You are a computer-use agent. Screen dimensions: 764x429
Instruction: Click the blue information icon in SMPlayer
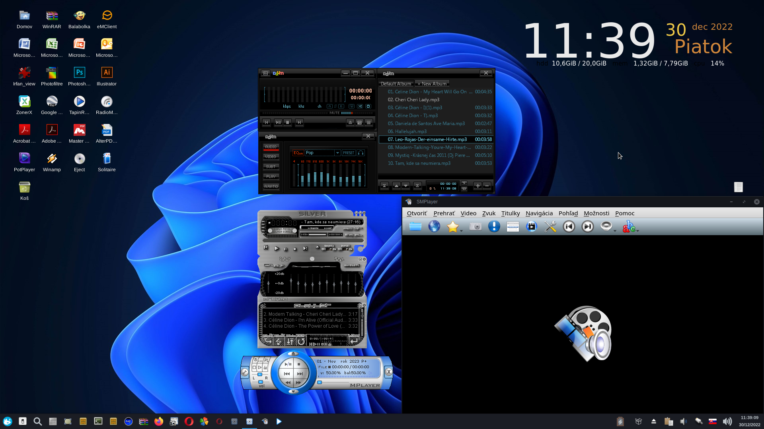point(494,226)
